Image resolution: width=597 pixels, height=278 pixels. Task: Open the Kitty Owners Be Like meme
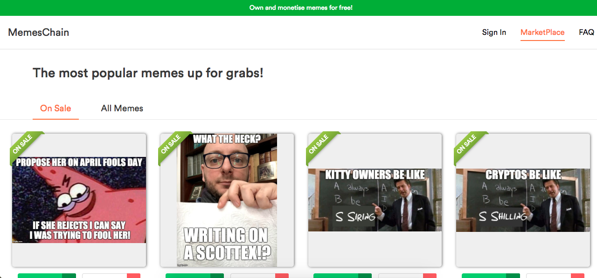coord(375,200)
